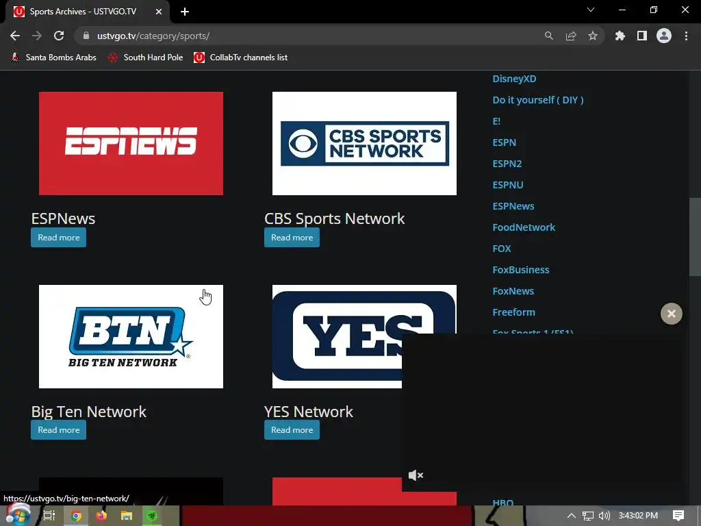Open FoodNetwork channel link
The height and width of the screenshot is (526, 701).
(x=524, y=227)
